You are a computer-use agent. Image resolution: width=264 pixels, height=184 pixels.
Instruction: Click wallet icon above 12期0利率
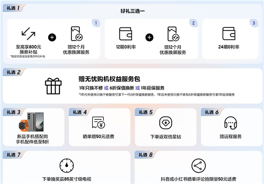click(126, 34)
